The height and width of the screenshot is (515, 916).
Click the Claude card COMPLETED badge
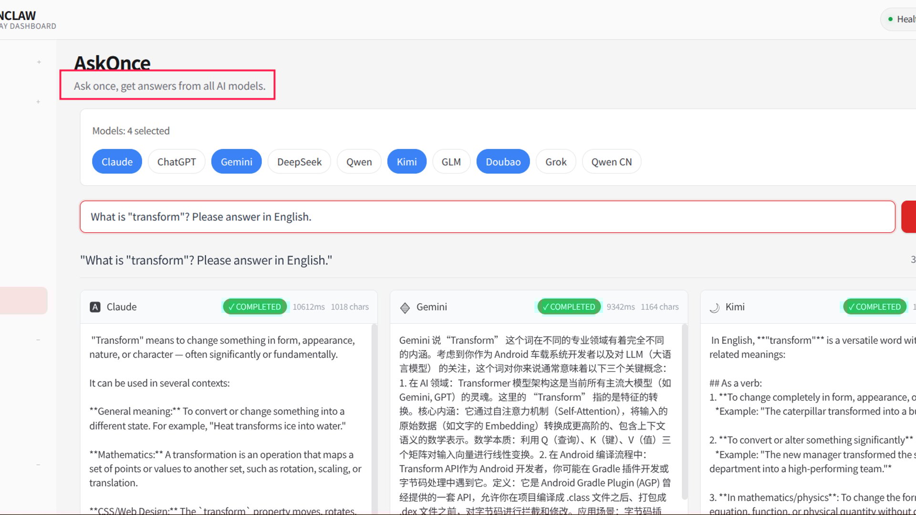(x=255, y=307)
